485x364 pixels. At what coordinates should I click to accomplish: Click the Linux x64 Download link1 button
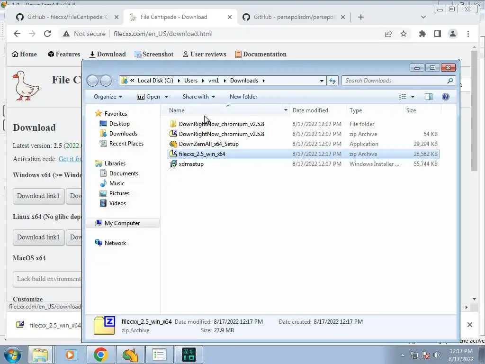38,237
